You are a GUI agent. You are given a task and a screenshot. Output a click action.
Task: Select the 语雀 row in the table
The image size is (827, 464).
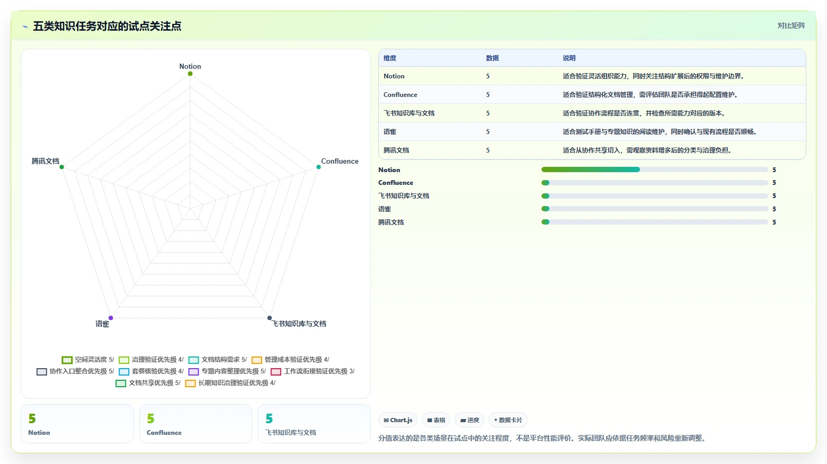point(592,132)
